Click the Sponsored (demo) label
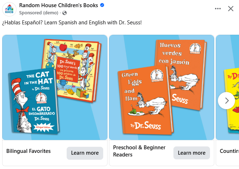The width and height of the screenshot is (239, 169). 39,13
